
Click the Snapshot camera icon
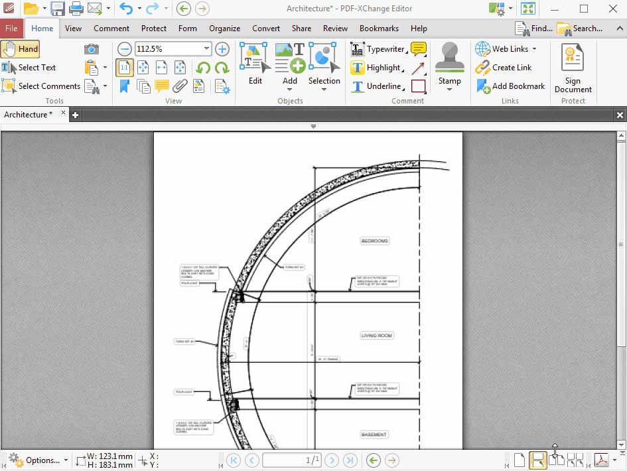point(92,49)
